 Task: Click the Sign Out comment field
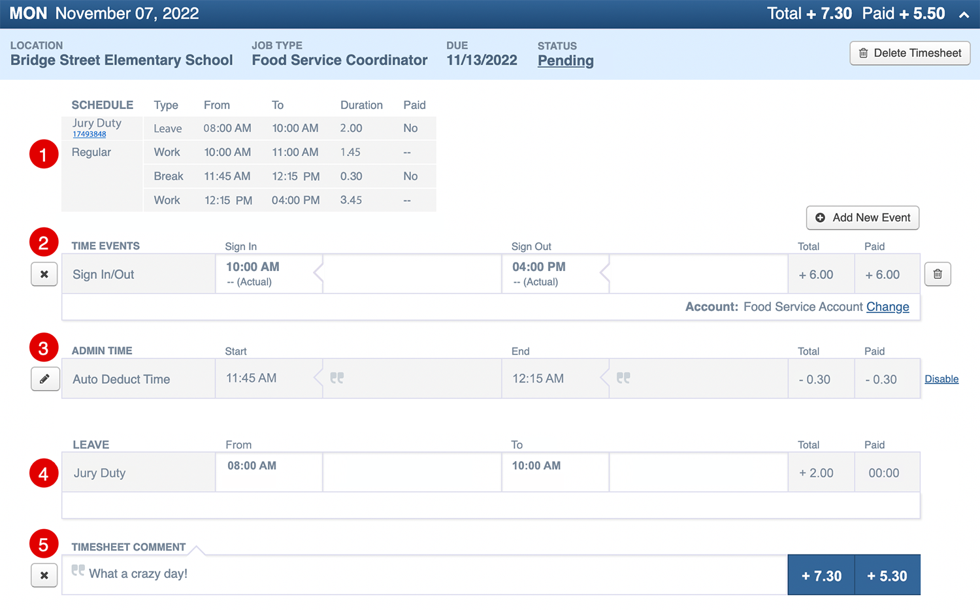[x=698, y=274]
